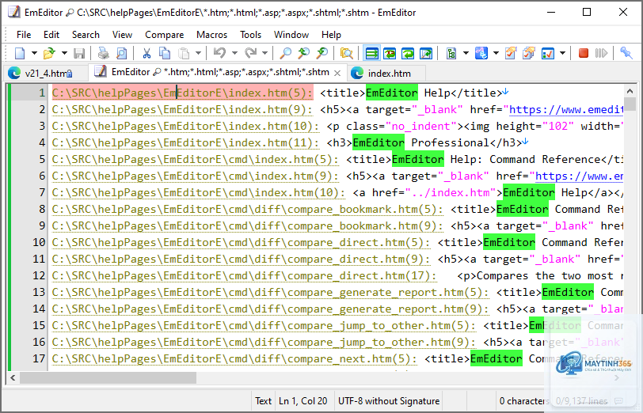Open Find in Files toolbar icon
The height and width of the screenshot is (413, 643).
(347, 53)
